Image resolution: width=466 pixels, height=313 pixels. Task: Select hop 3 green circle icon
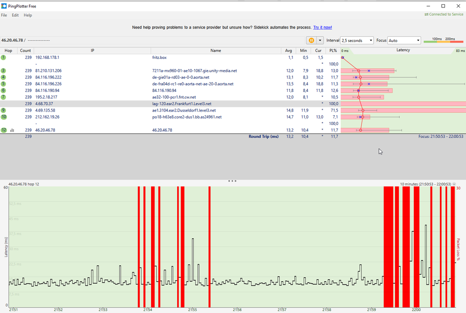pos(3,70)
